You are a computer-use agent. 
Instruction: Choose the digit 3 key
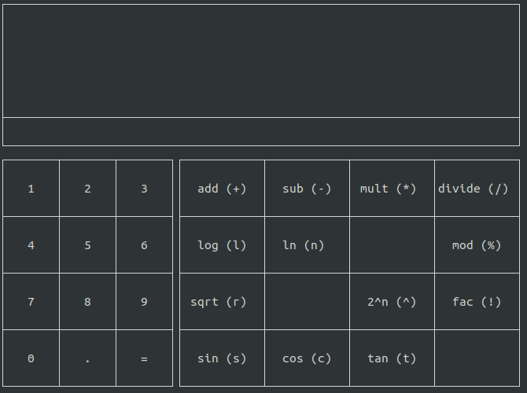[x=144, y=189]
